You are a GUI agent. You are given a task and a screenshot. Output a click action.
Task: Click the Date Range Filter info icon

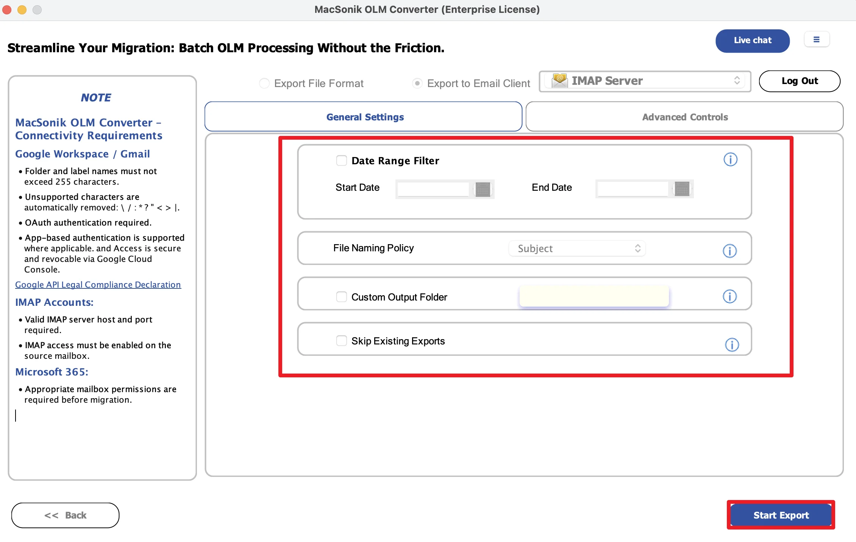[x=730, y=159]
